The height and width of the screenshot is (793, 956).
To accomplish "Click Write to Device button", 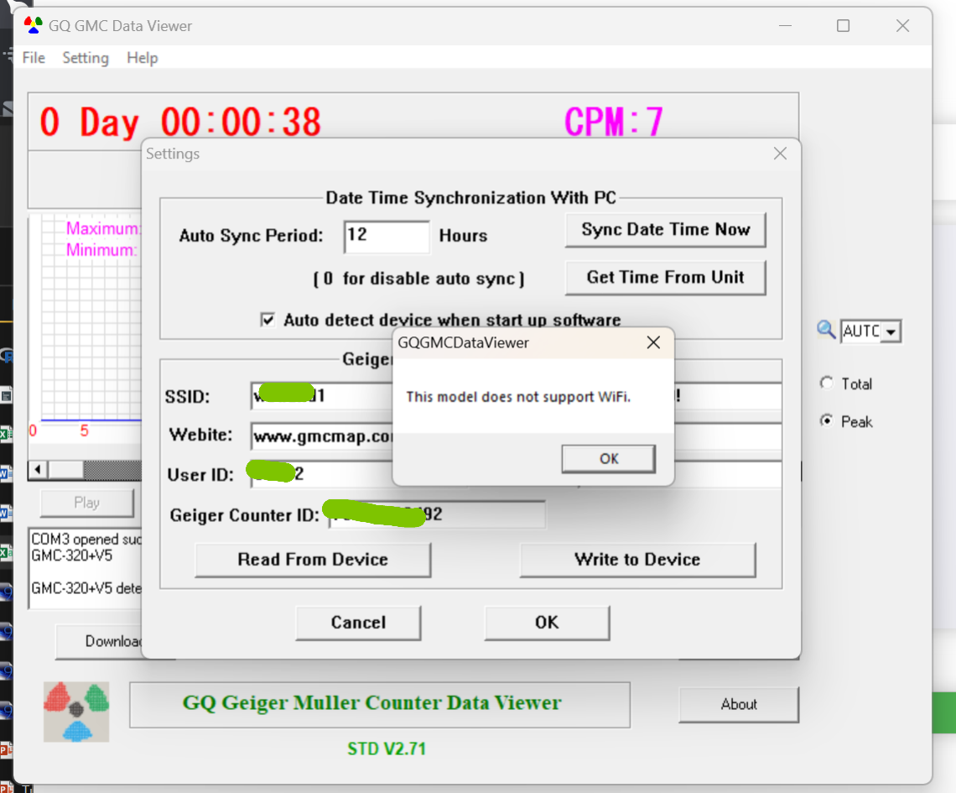I will tap(637, 560).
